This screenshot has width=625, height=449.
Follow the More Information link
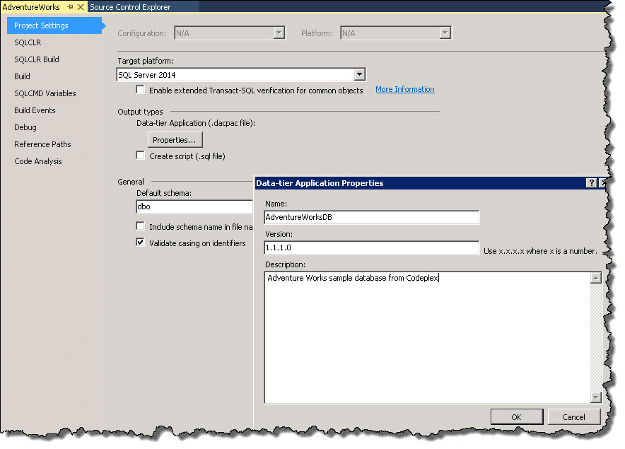(404, 89)
